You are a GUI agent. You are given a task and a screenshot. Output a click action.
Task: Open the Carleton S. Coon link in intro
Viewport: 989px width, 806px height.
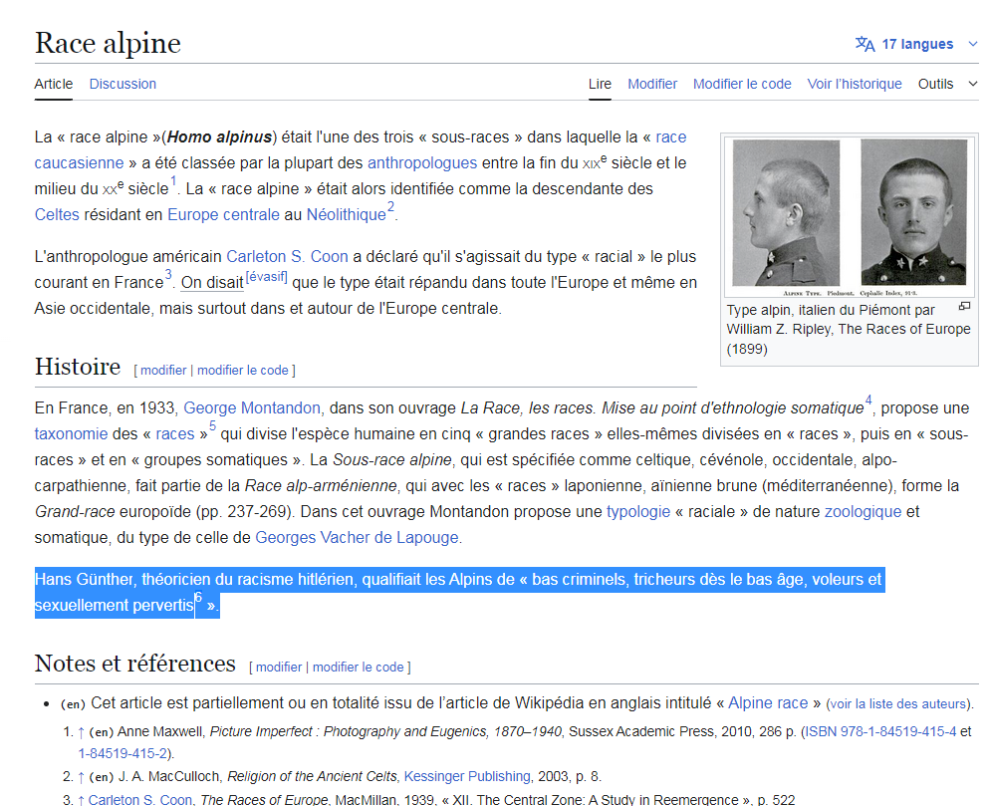pyautogui.click(x=287, y=256)
